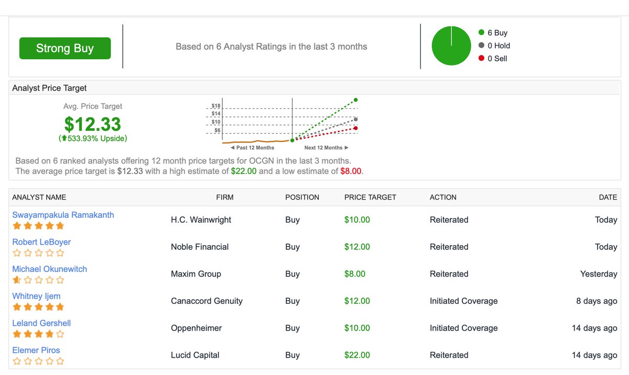Image resolution: width=629 pixels, height=375 pixels.
Task: Click the red Sell legend dot
Action: pyautogui.click(x=481, y=58)
